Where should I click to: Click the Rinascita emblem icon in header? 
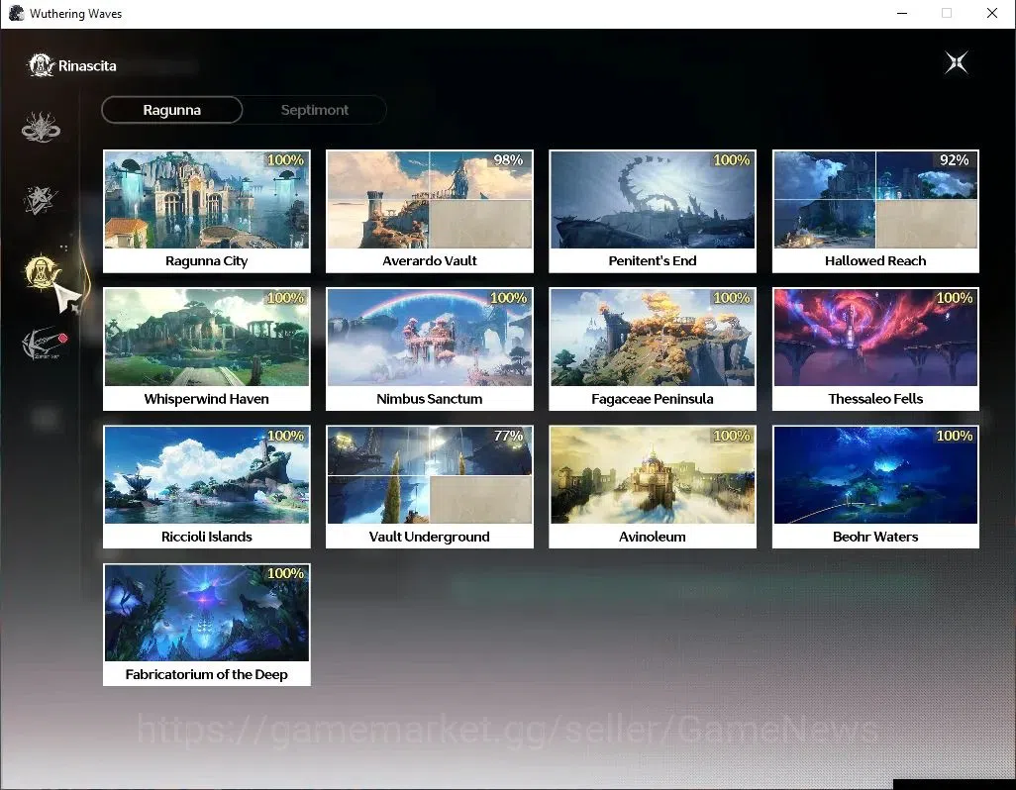click(x=41, y=65)
